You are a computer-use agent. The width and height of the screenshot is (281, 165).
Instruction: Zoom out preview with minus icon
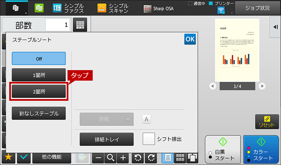click(x=99, y=158)
